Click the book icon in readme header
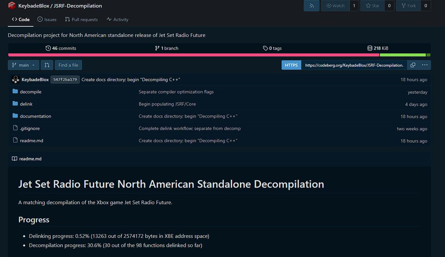The width and height of the screenshot is (445, 257). (x=14, y=159)
